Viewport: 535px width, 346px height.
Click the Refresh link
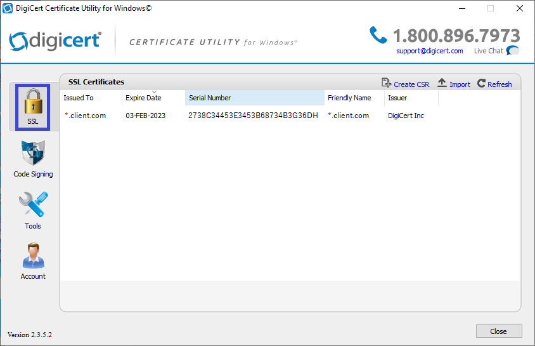pos(500,84)
